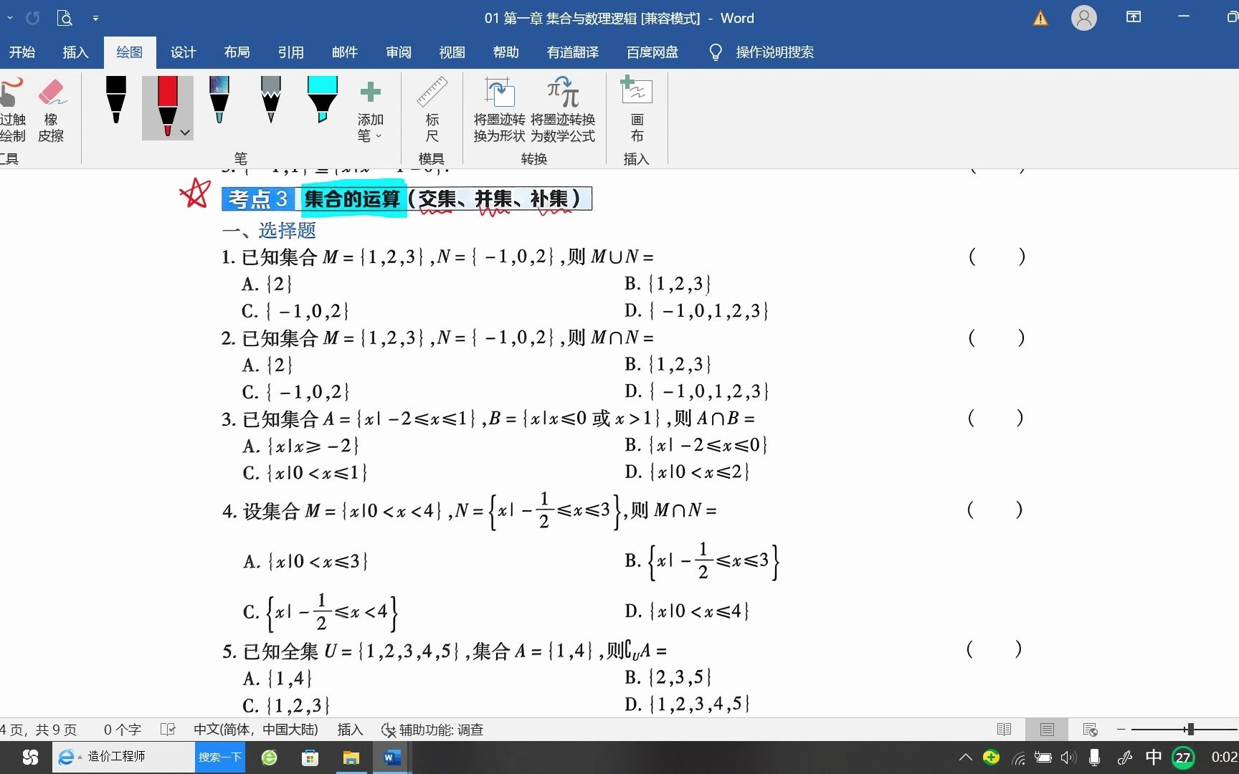Open the Design (设计) tab
Image resolution: width=1239 pixels, height=774 pixels.
coord(183,52)
